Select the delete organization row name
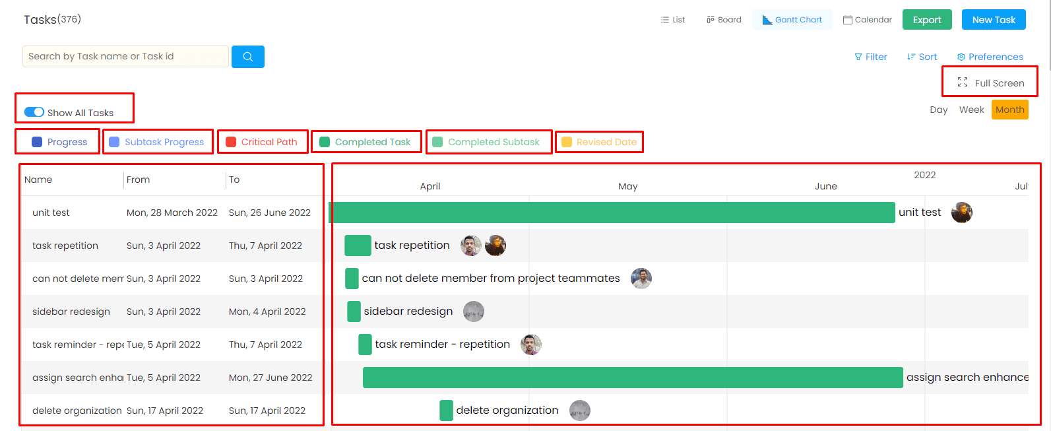The height and width of the screenshot is (431, 1051). pos(77,411)
